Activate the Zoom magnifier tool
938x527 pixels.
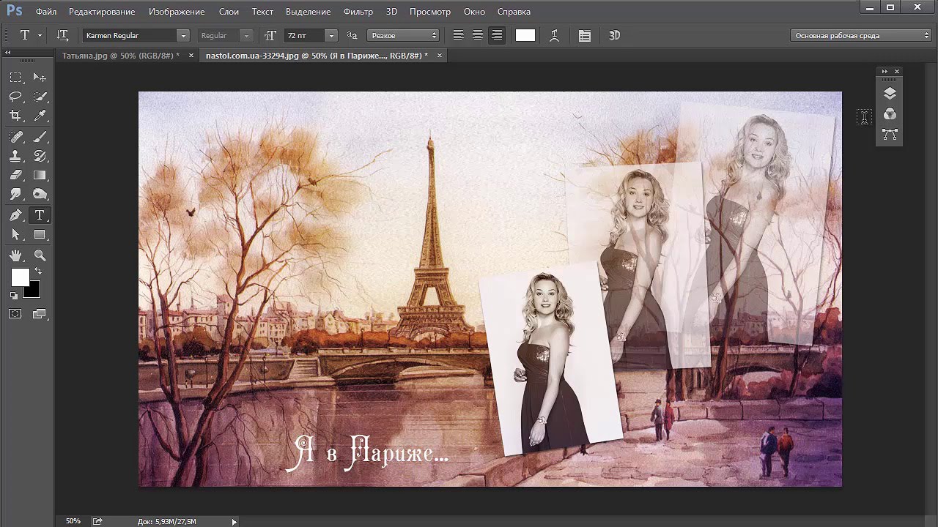40,255
